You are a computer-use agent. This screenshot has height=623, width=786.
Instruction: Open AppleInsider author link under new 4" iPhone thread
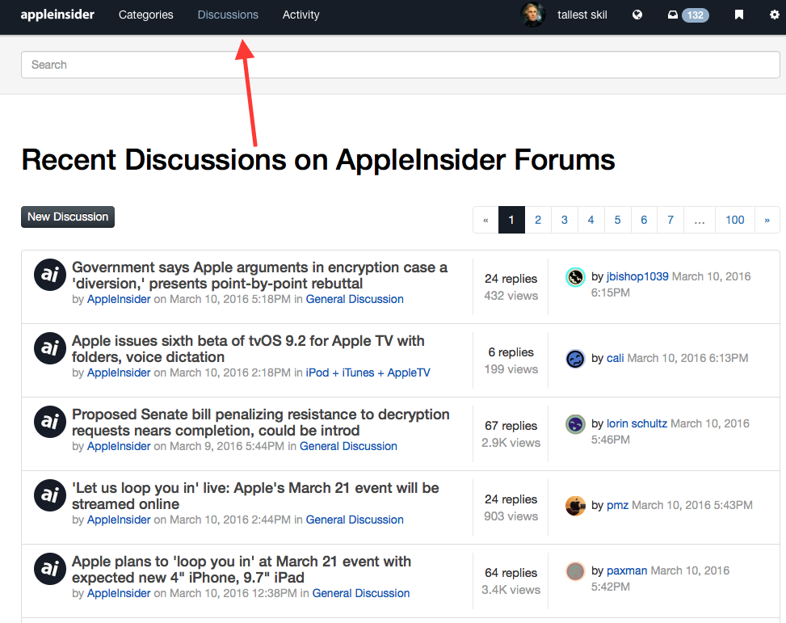[119, 593]
